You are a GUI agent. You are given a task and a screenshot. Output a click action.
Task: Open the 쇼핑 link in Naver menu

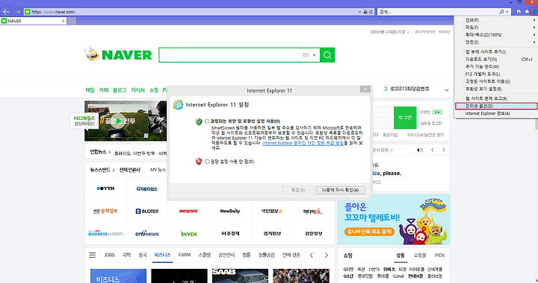pyautogui.click(x=154, y=90)
